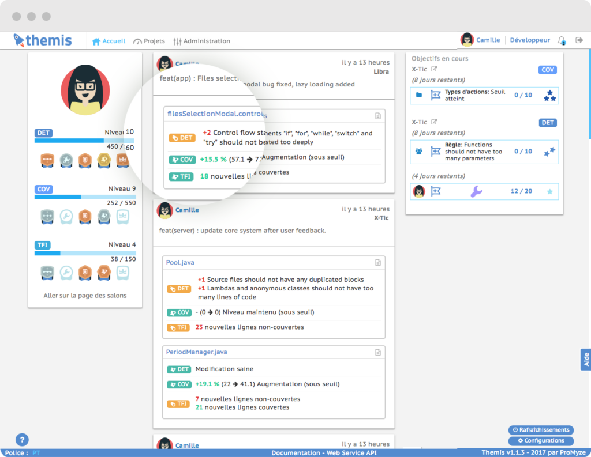Click the file icon on filesSelectionModal.controller card

[x=378, y=115]
